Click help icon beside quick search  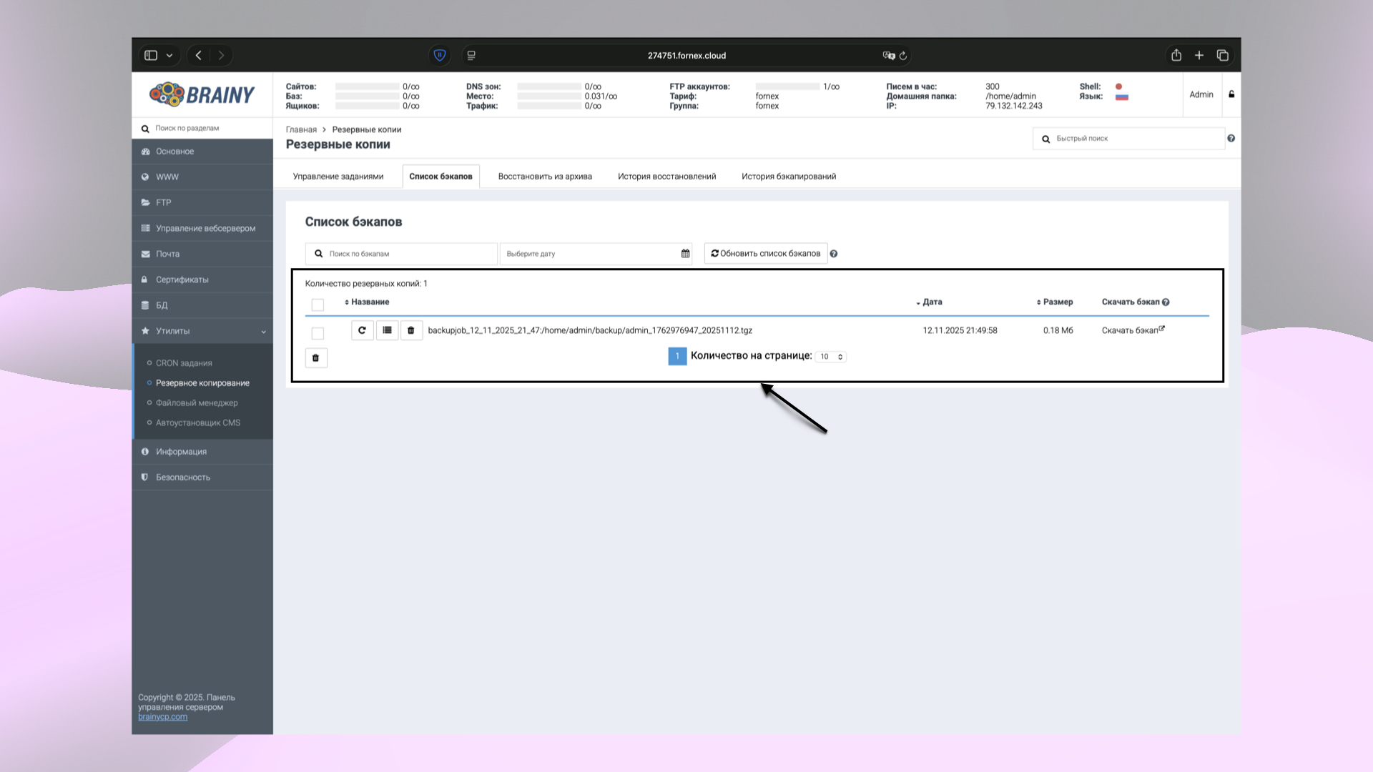pyautogui.click(x=1231, y=139)
